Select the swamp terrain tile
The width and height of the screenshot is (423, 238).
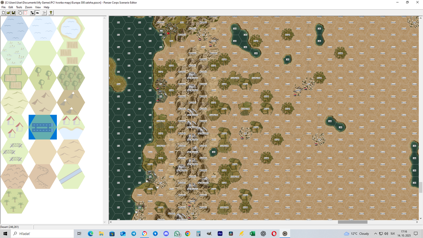[x=15, y=53]
